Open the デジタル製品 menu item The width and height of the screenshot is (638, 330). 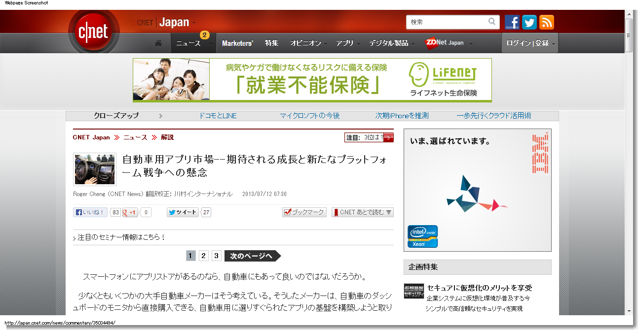tap(389, 43)
